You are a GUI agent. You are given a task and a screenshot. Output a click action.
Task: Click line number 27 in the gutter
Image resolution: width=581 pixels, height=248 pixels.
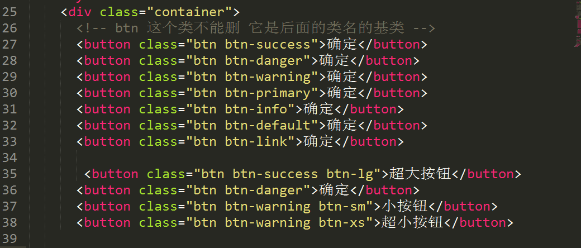coord(9,45)
